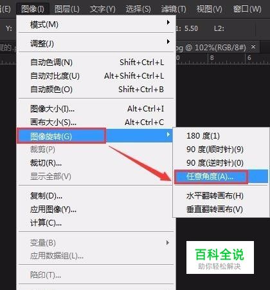
Task: Open the 窗口(W) menu
Action: point(247,9)
